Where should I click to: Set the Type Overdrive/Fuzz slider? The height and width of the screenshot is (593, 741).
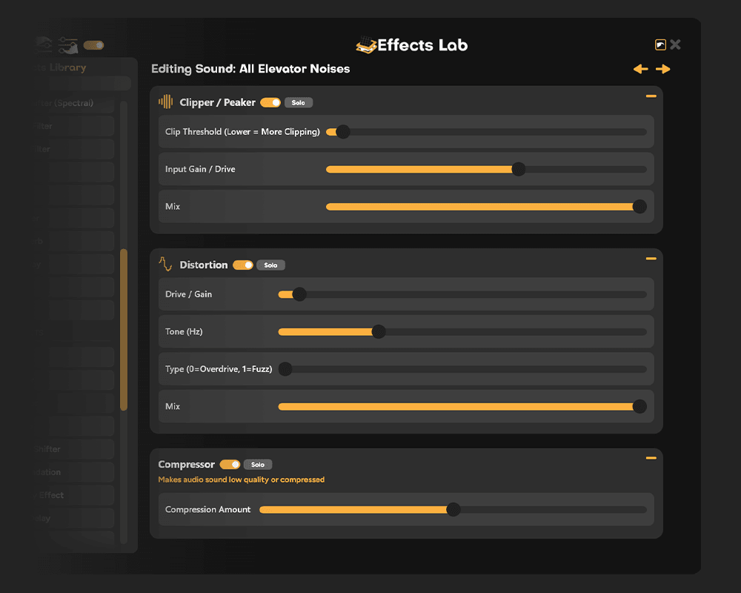click(x=462, y=369)
